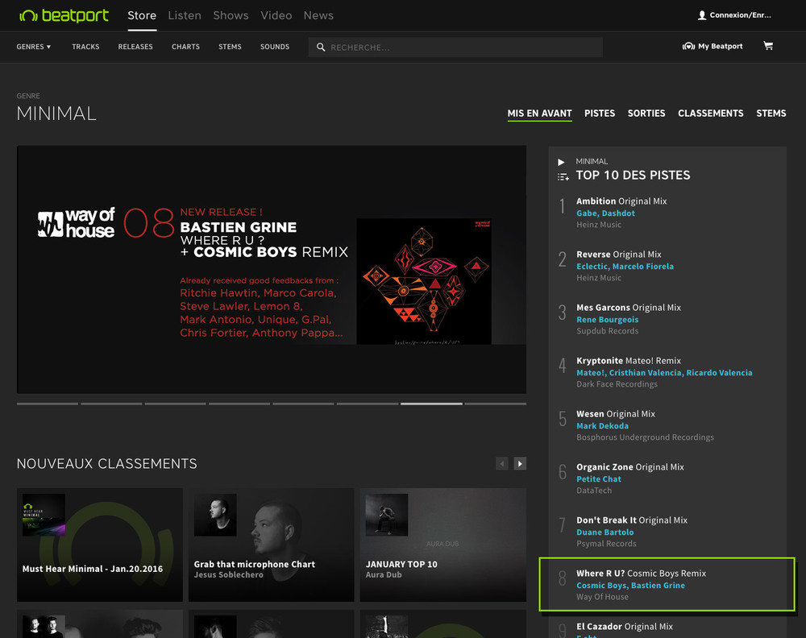
Task: Show previous Nouveaux Classements charts
Action: (501, 463)
